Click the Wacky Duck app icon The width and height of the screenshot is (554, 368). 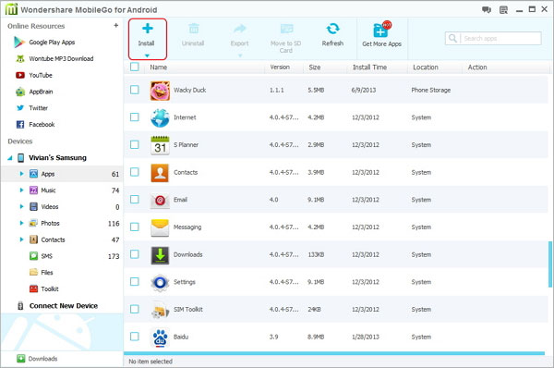160,91
